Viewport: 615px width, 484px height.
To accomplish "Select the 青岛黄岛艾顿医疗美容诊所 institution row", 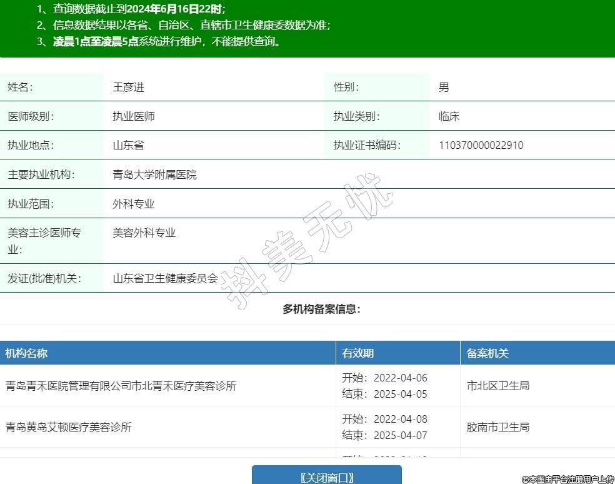I will coord(69,427).
